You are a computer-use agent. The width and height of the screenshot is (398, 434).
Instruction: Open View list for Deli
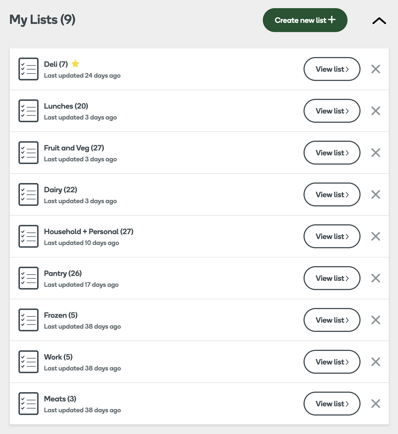tap(332, 69)
